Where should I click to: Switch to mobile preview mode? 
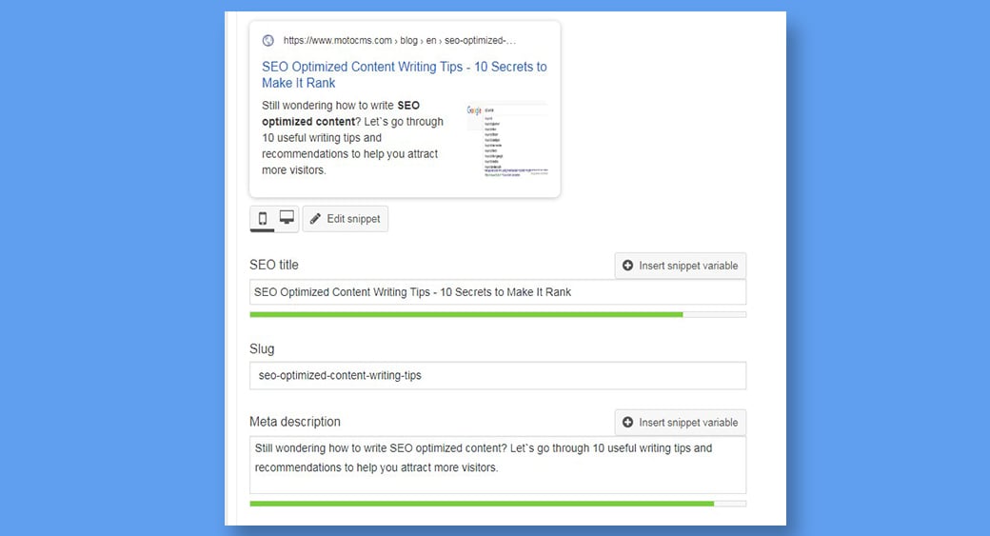tap(263, 218)
